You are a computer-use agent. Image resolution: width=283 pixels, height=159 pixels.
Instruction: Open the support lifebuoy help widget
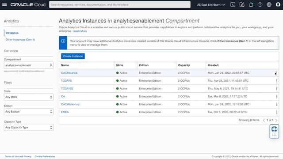click(274, 129)
